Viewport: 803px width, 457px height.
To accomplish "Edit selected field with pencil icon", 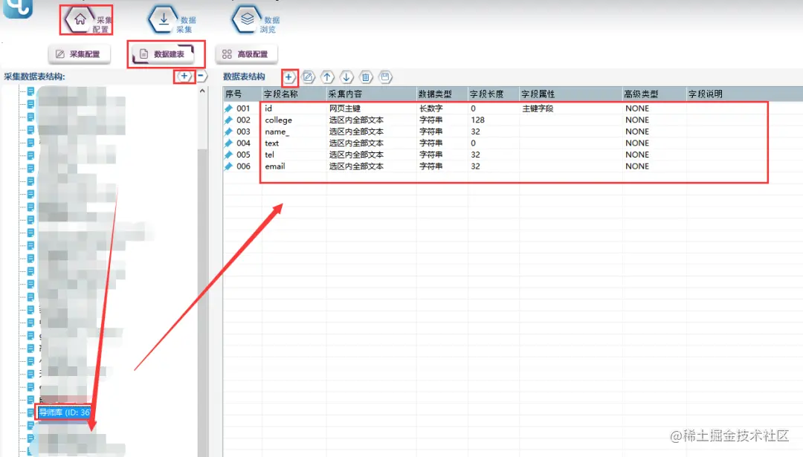I will click(308, 77).
